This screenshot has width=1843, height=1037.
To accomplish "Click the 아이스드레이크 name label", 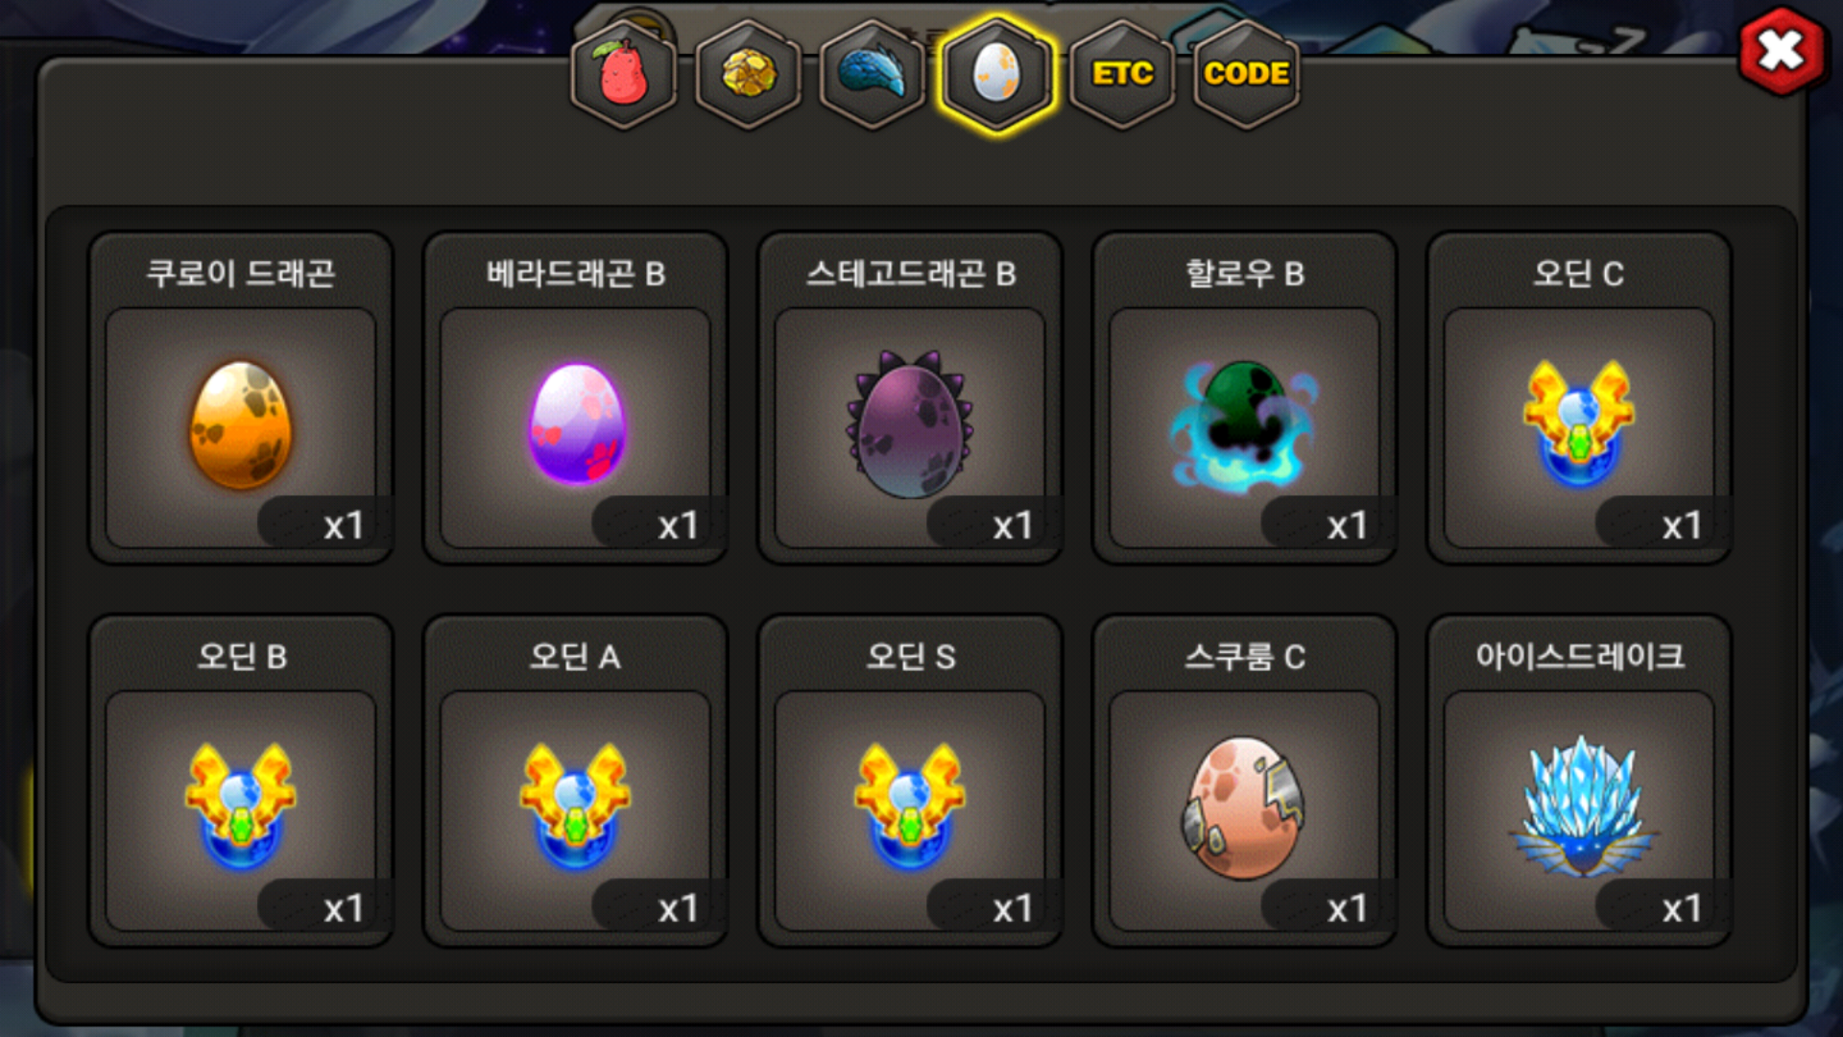I will (1579, 657).
